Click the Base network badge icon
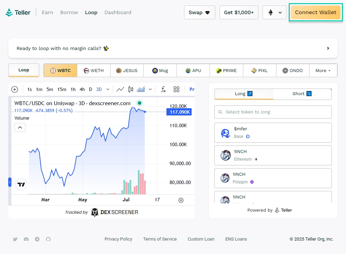The height and width of the screenshot is (254, 346). 248,136
